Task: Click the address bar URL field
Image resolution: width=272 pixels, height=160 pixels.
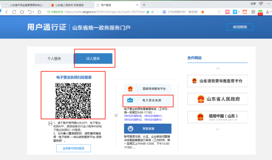Action: (x=105, y=12)
